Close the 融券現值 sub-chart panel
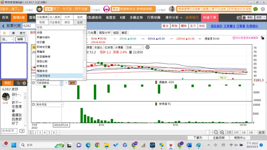 33,104
